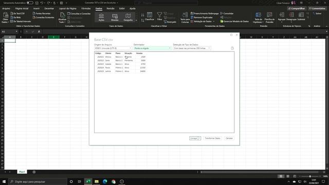Click the search box in title bar

pos(166,3)
